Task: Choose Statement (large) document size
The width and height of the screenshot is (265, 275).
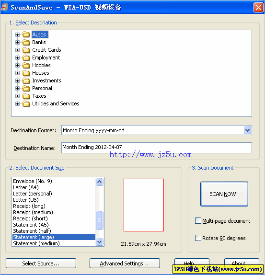Action: pos(54,237)
